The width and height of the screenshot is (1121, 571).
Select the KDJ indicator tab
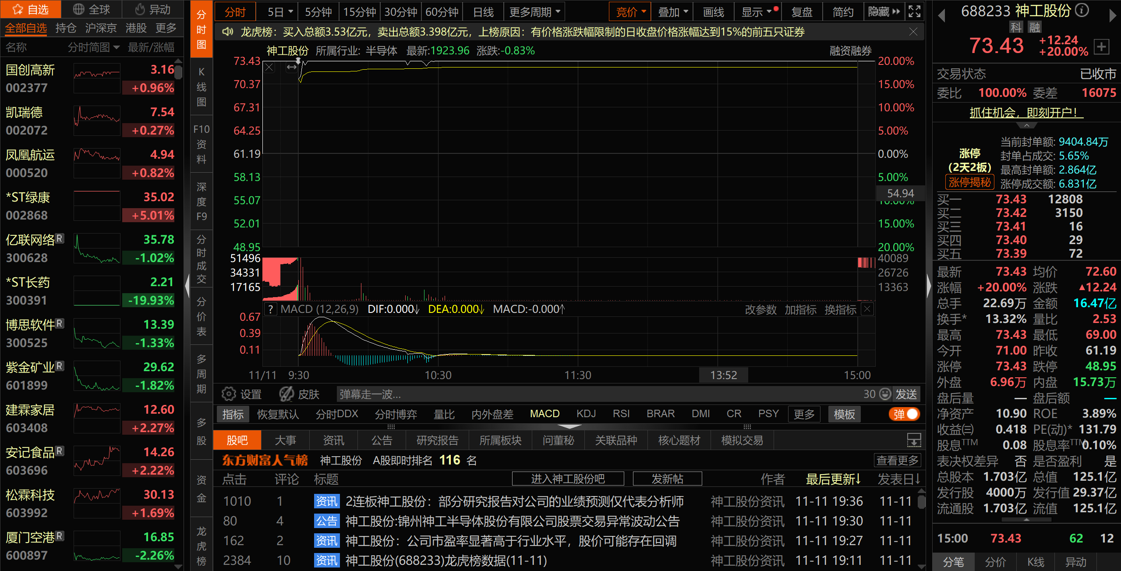[x=586, y=414]
